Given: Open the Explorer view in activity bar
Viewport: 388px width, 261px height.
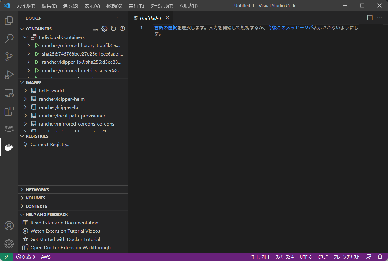Looking at the screenshot, I should click(x=9, y=21).
